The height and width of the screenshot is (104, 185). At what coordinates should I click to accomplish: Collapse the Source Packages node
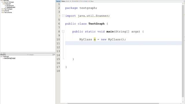point(2,2)
